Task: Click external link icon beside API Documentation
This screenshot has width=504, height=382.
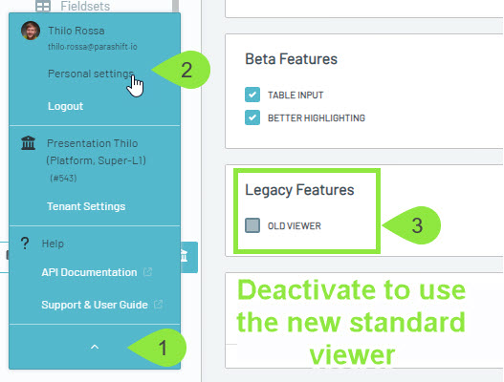Action: (147, 272)
